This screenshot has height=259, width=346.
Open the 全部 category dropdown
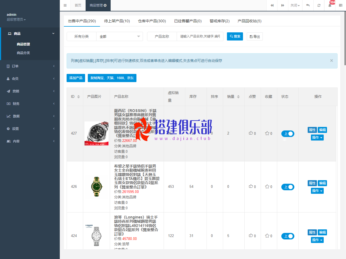[120, 36]
